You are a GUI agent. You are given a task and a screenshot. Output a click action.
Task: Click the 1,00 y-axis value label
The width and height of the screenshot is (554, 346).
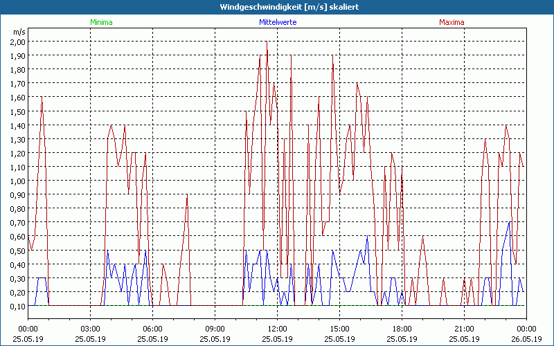[x=18, y=181]
